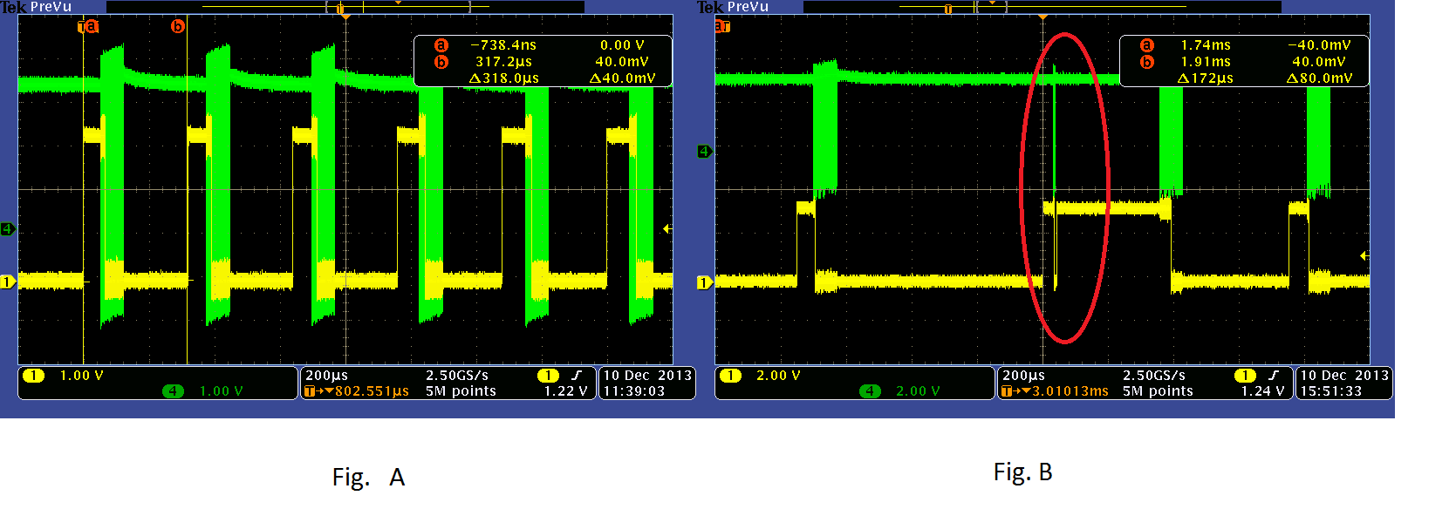Click trigger level arrow at right of Fig. A
Screen dimensions: 1456x509
667,228
